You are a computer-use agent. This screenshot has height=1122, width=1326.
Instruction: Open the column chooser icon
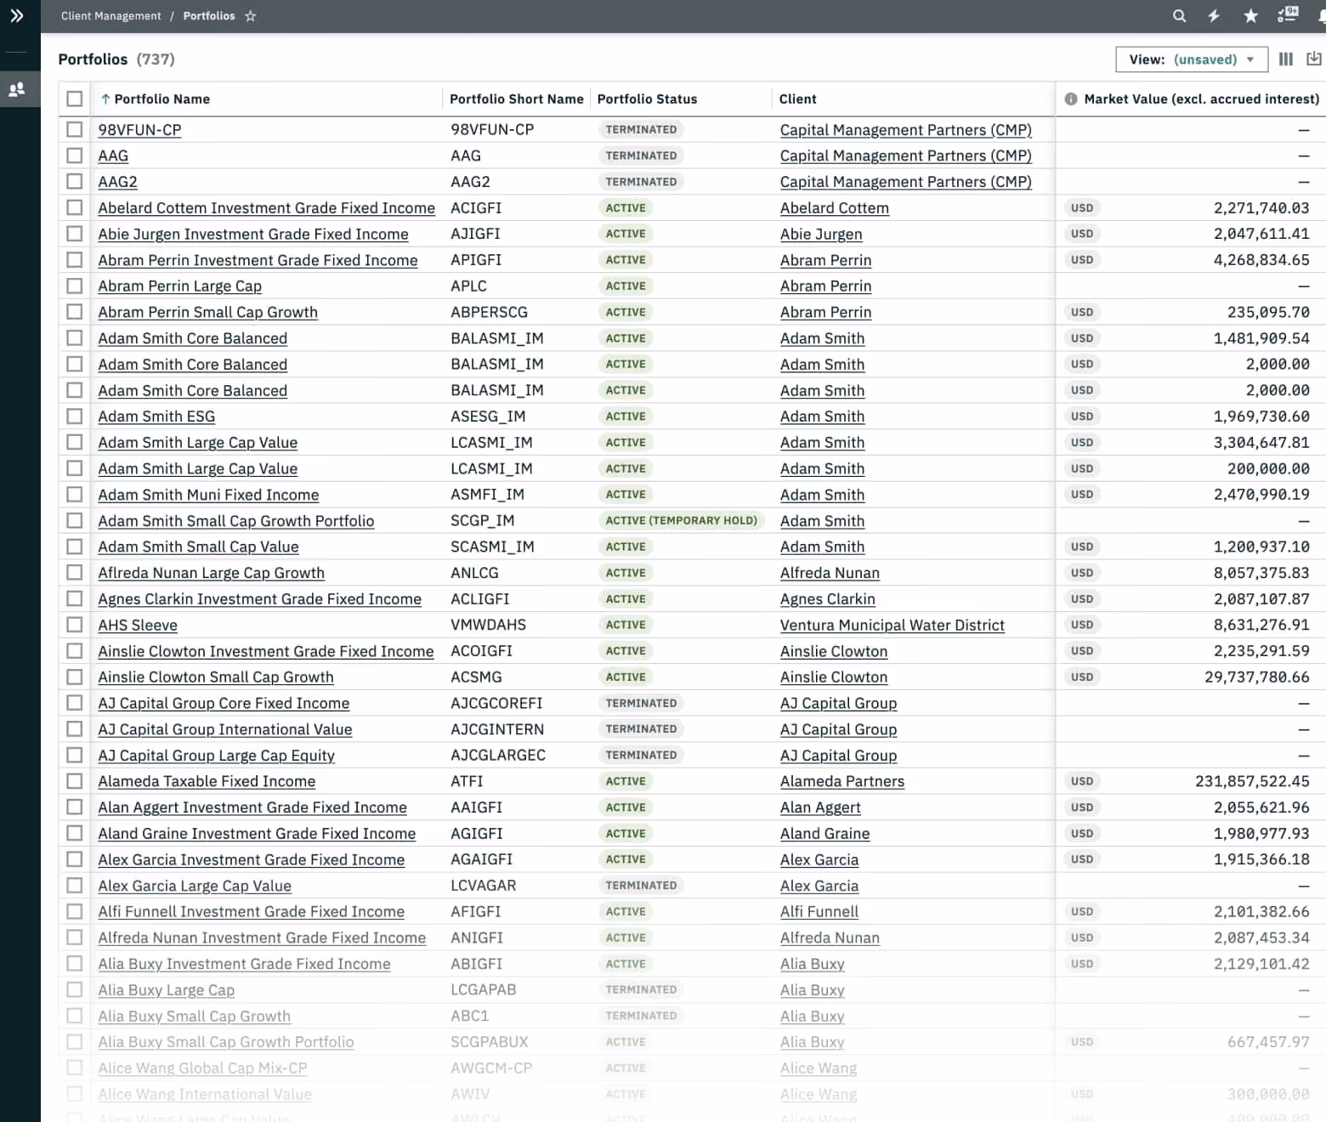(x=1286, y=59)
